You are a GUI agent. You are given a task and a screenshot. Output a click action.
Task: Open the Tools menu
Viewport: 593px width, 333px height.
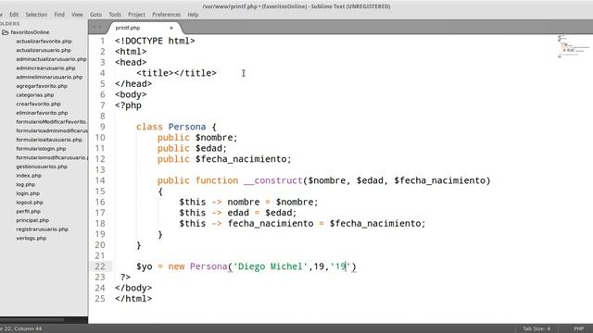115,15
